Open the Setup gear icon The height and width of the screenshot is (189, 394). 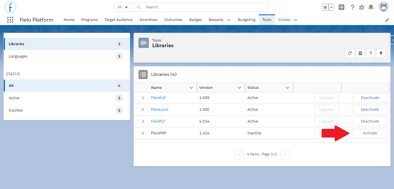pyautogui.click(x=362, y=7)
